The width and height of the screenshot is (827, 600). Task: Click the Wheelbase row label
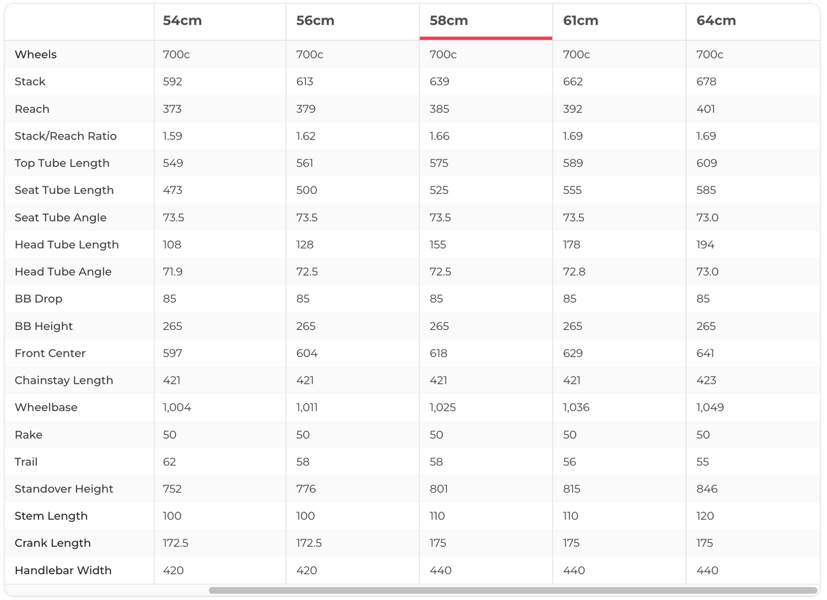46,407
